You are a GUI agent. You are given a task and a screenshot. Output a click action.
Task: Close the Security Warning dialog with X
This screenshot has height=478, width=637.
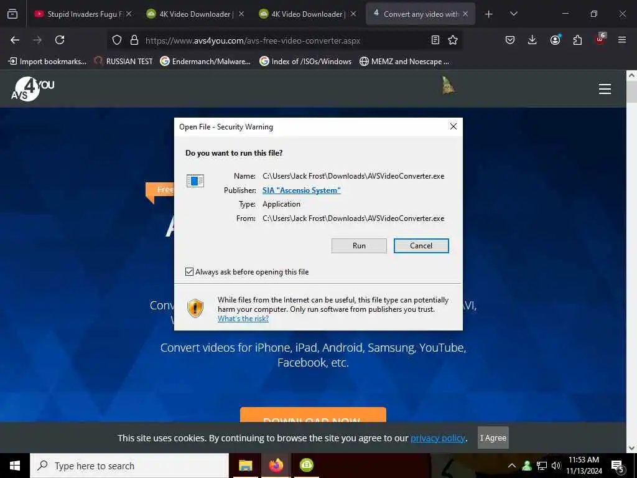(x=453, y=126)
